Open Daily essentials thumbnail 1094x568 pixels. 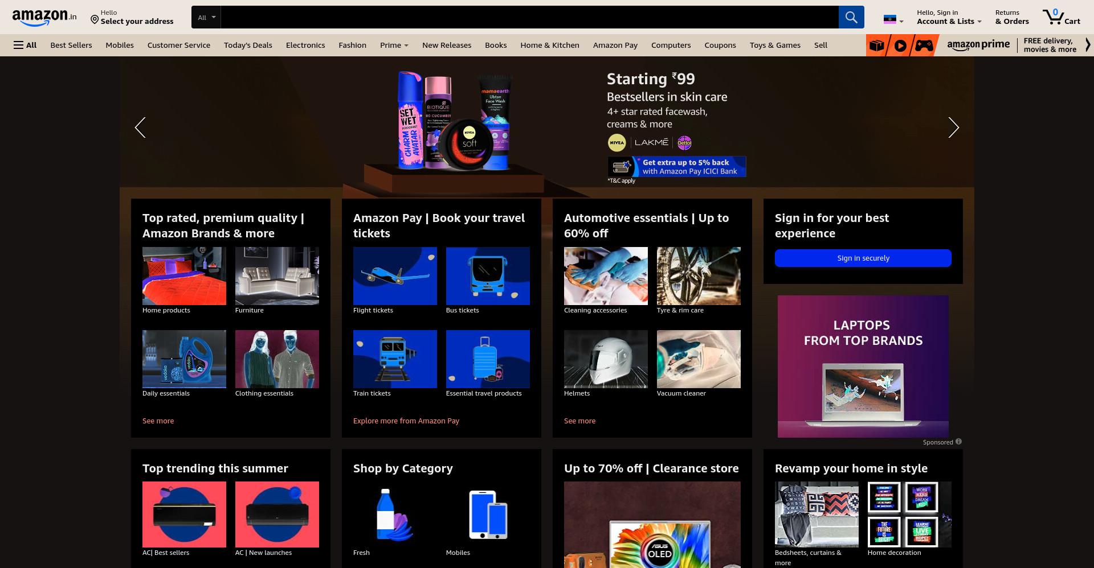coord(184,359)
